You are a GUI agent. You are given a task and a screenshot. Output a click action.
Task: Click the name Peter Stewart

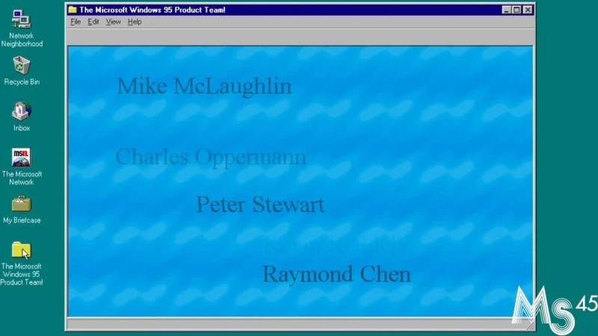tap(260, 205)
